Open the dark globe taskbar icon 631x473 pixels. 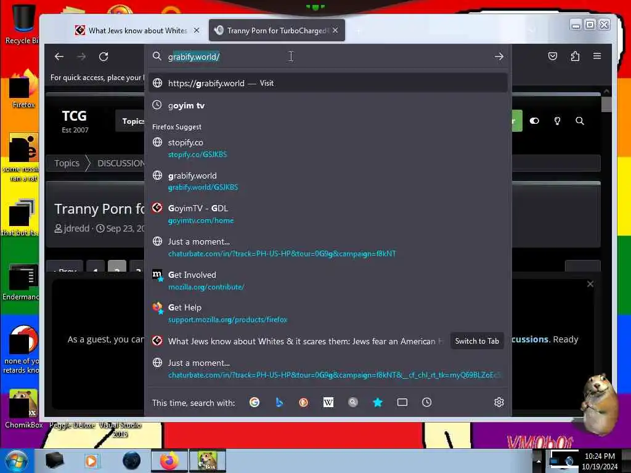point(132,461)
